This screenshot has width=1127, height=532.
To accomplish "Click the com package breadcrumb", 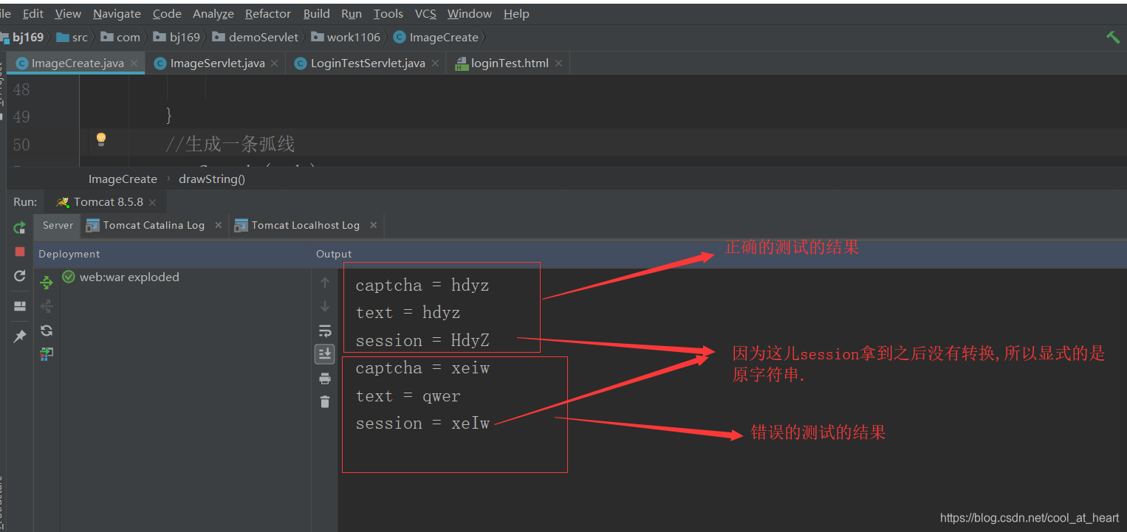I will [x=120, y=37].
